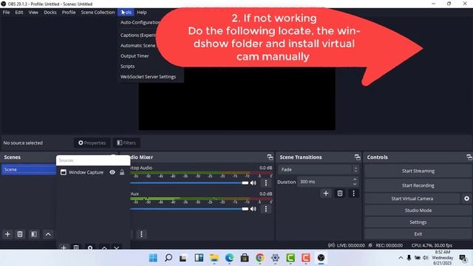Open the View menu
Screen dimensions: 473x266
(x=33, y=13)
